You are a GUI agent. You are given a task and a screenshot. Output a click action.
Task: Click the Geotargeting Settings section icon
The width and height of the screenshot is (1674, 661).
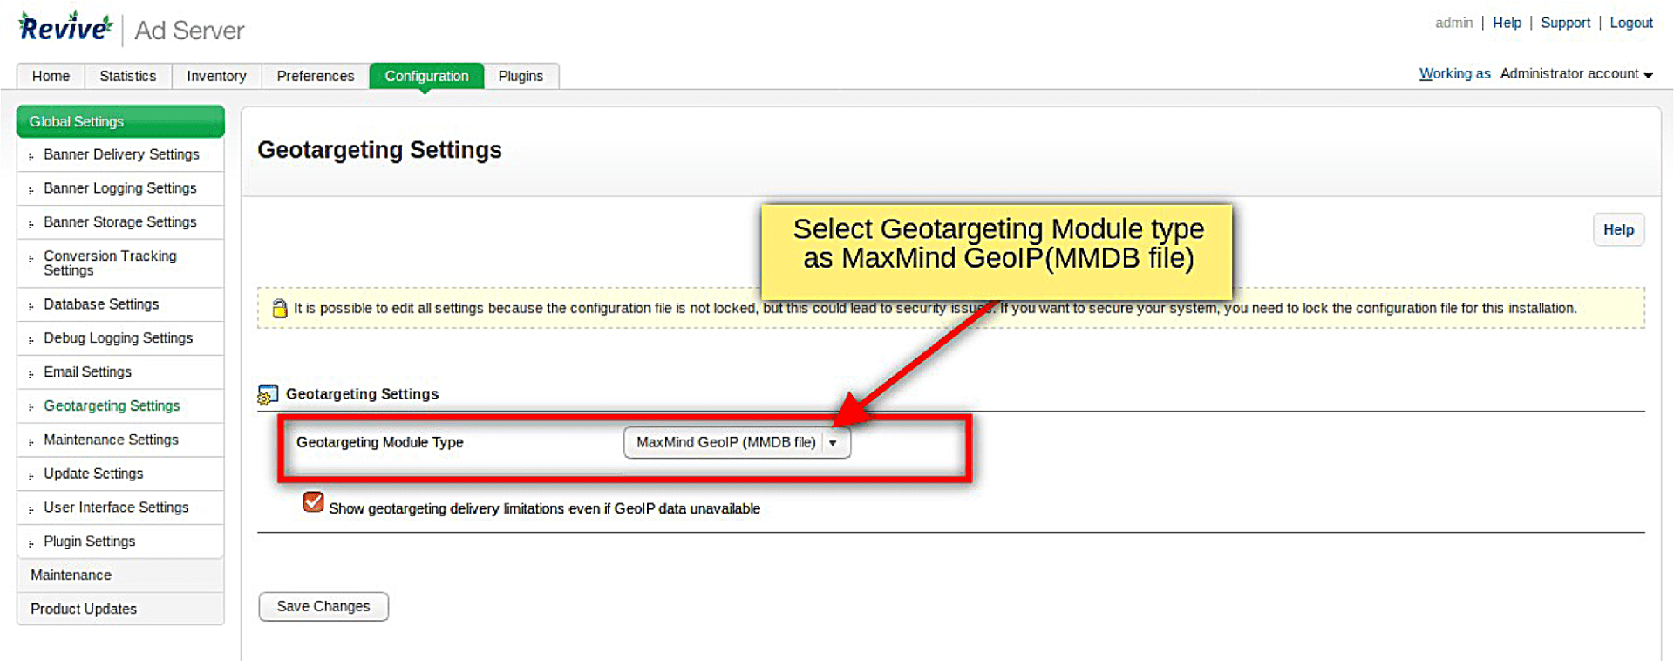[268, 395]
